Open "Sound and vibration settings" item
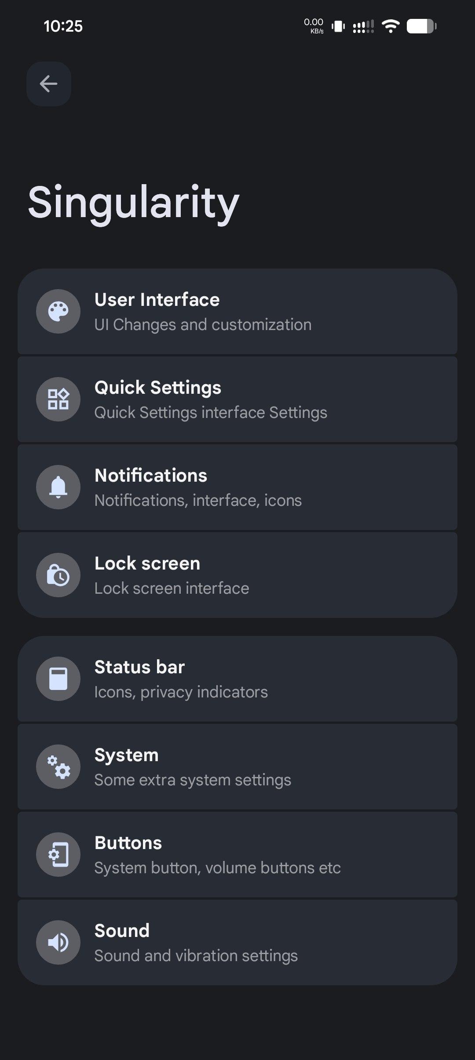The width and height of the screenshot is (475, 1060). (196, 956)
